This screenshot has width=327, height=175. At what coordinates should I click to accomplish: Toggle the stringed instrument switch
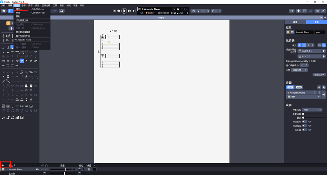(304, 130)
